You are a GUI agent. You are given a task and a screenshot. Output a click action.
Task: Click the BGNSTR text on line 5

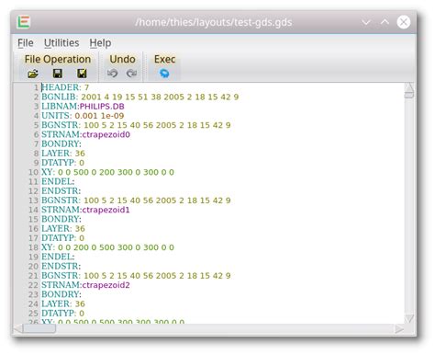click(136, 125)
